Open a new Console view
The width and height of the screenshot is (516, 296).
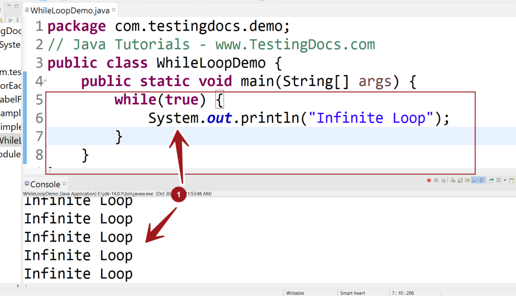pyautogui.click(x=512, y=180)
